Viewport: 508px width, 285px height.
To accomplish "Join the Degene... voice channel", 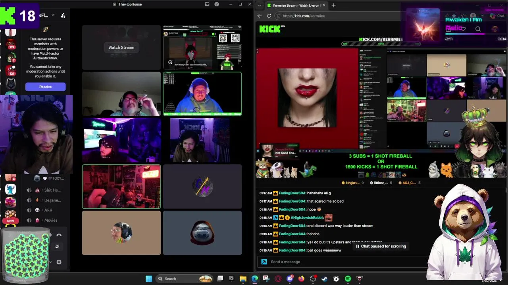I will pos(44,200).
